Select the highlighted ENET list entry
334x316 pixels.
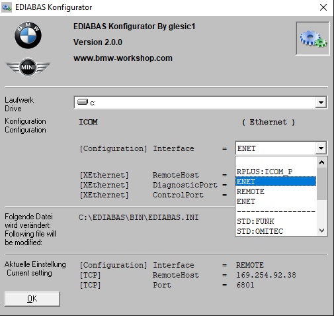click(x=276, y=182)
